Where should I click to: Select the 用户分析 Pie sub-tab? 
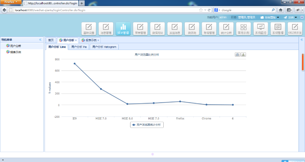[x=79, y=47]
